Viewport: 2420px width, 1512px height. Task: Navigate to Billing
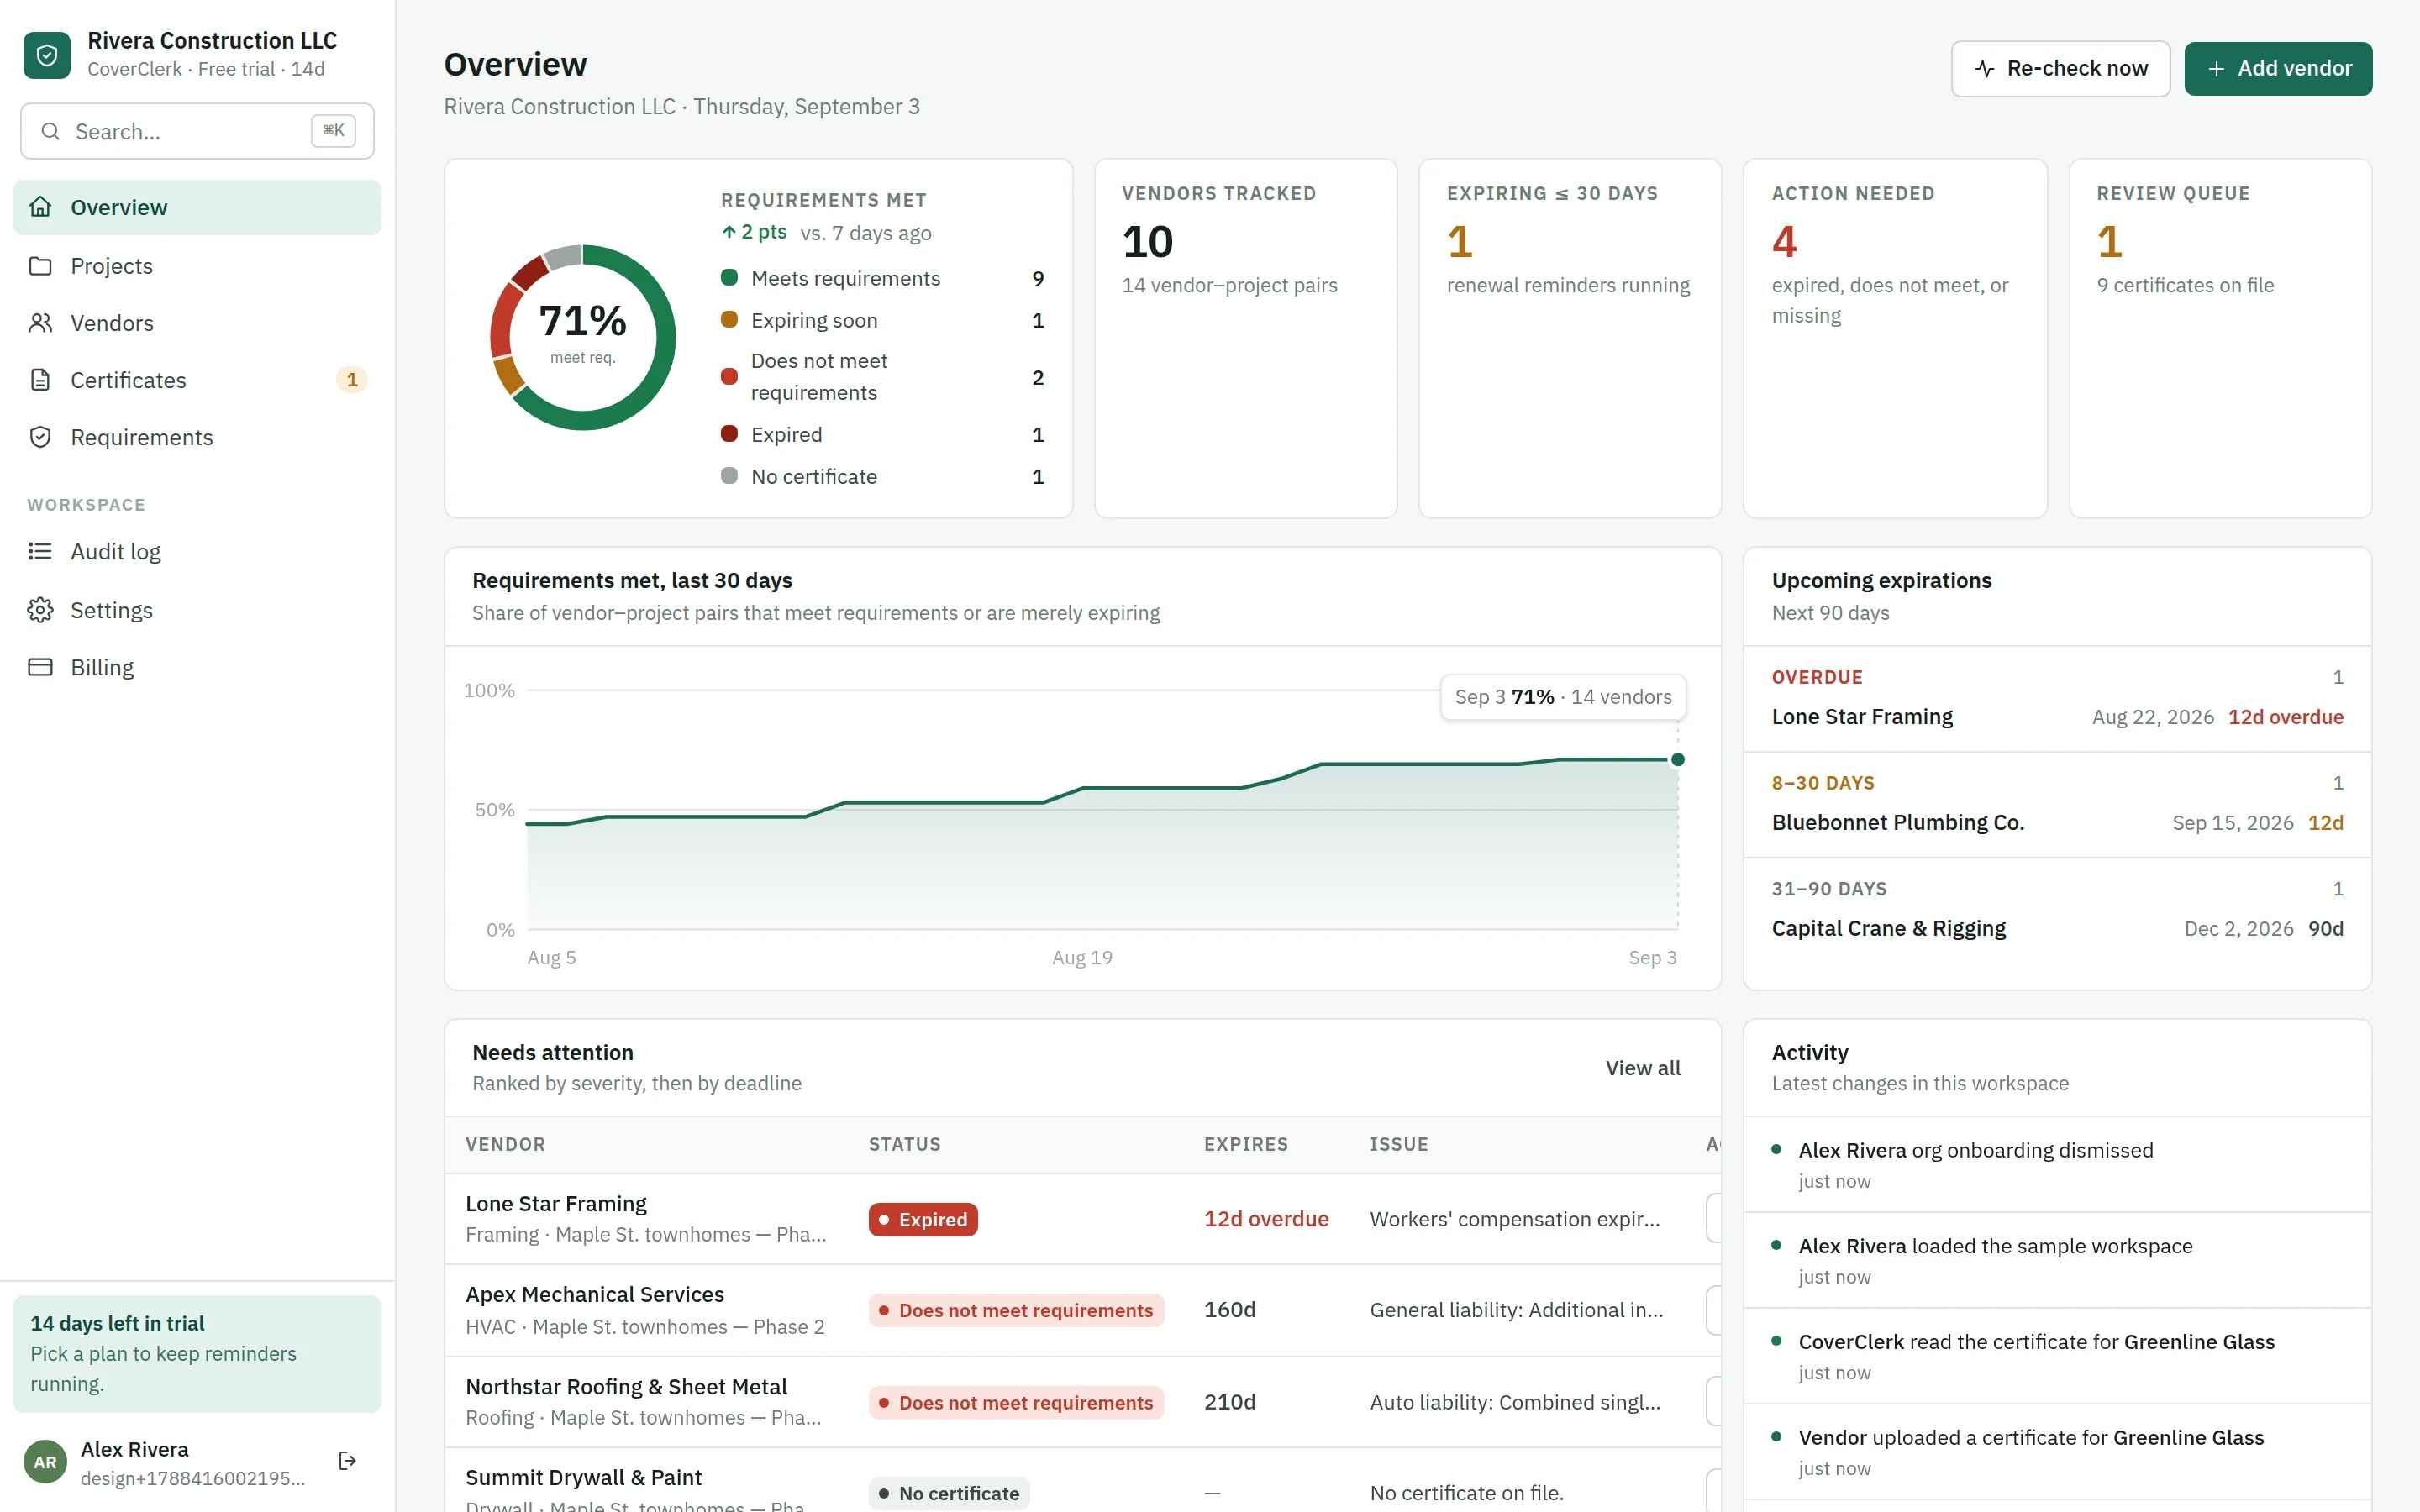click(197, 667)
